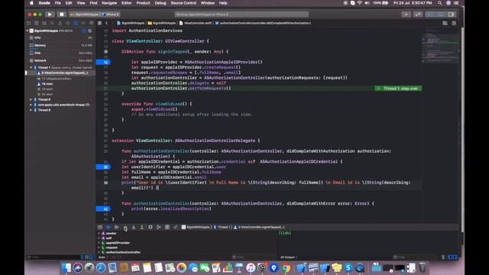Open the Issue navigator warning icon
Screen dimensions: 489x275
[x=60, y=23]
